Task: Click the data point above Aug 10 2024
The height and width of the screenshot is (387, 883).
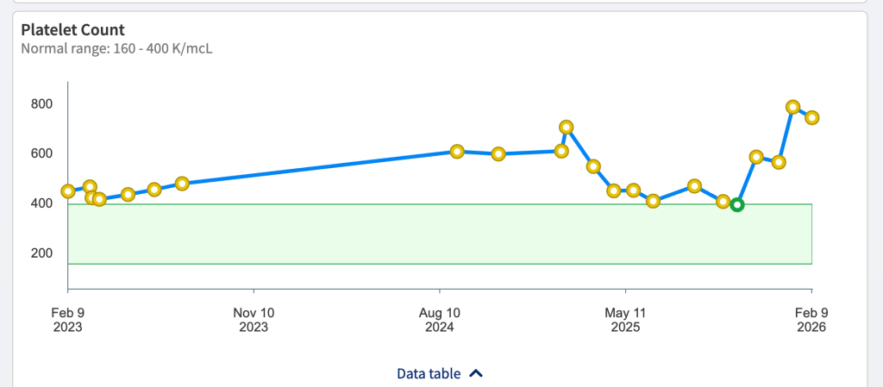Action: [x=457, y=151]
